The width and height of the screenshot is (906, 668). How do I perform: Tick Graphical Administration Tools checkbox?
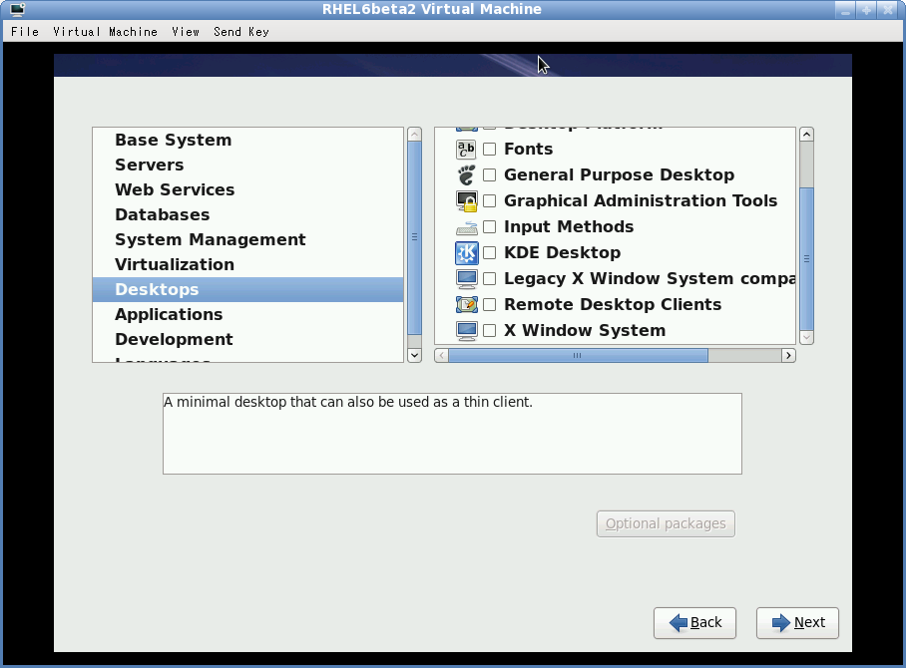489,201
